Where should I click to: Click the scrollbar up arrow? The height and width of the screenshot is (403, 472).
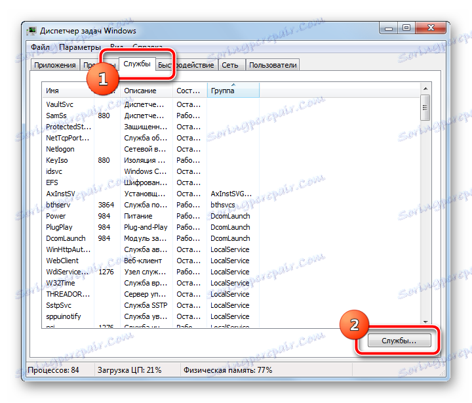coord(425,89)
